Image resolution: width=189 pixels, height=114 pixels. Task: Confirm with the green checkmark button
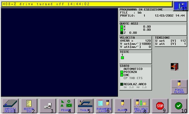click(179, 106)
